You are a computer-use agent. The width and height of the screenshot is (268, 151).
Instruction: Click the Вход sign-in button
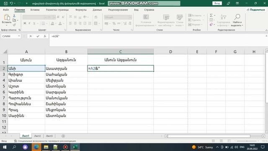[217, 3]
